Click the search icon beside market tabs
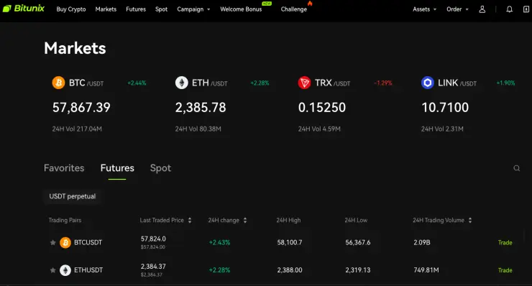 (x=516, y=168)
